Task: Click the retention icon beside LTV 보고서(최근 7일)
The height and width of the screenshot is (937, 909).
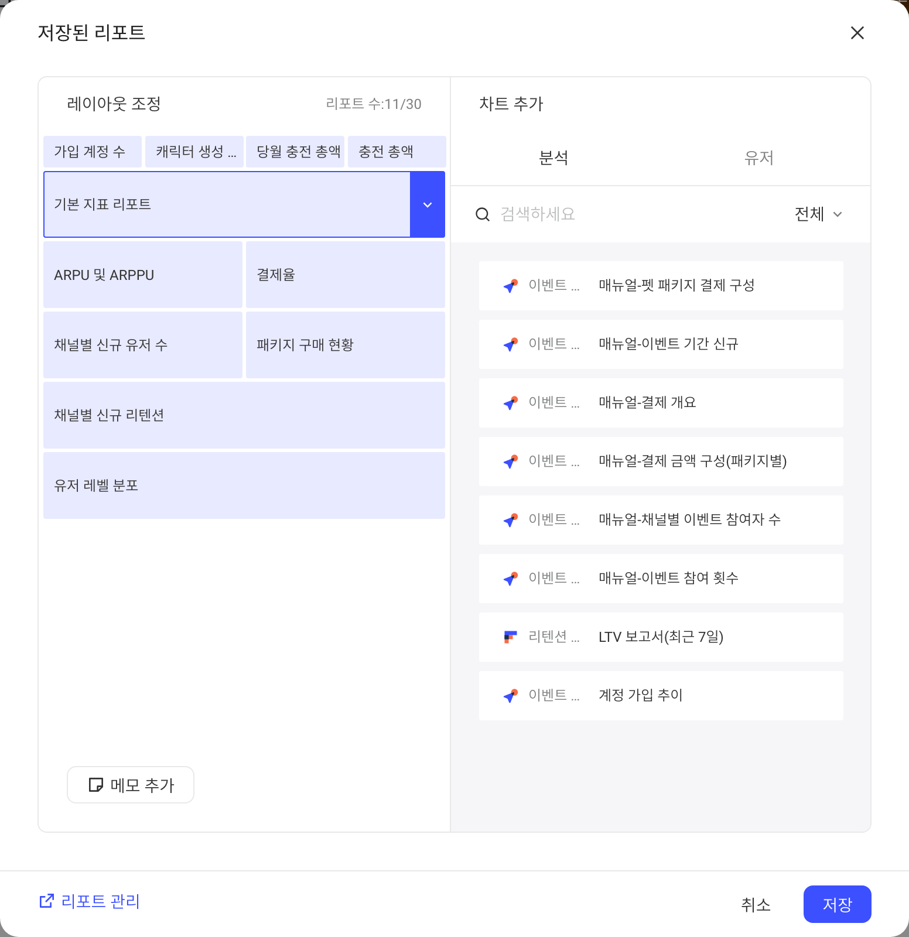Action: click(511, 637)
